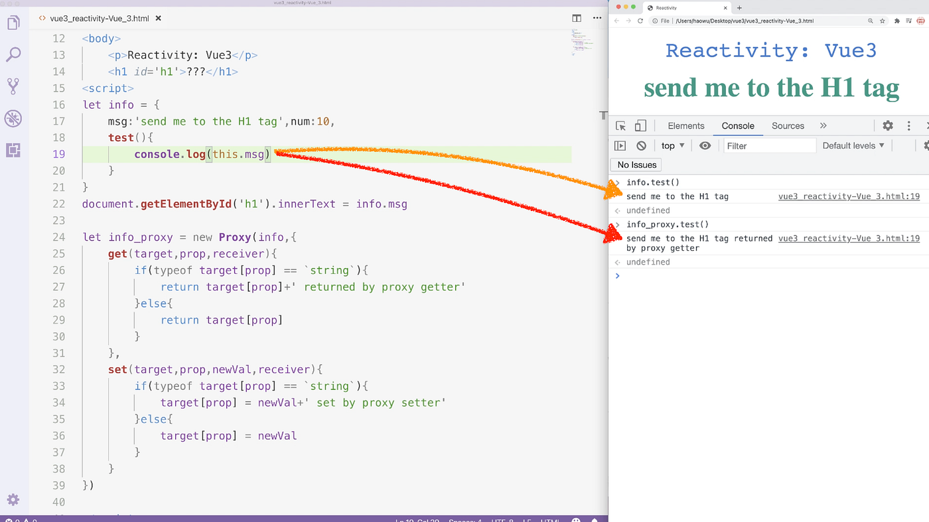Click the Filter input in the console
The image size is (929, 522).
click(768, 146)
